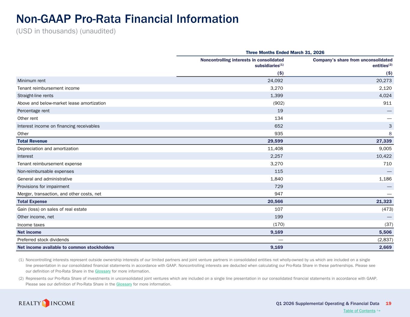Click the value 20,273 for Minimum rent
Image resolution: width=410 pixels, height=317 pixels.
(x=384, y=81)
